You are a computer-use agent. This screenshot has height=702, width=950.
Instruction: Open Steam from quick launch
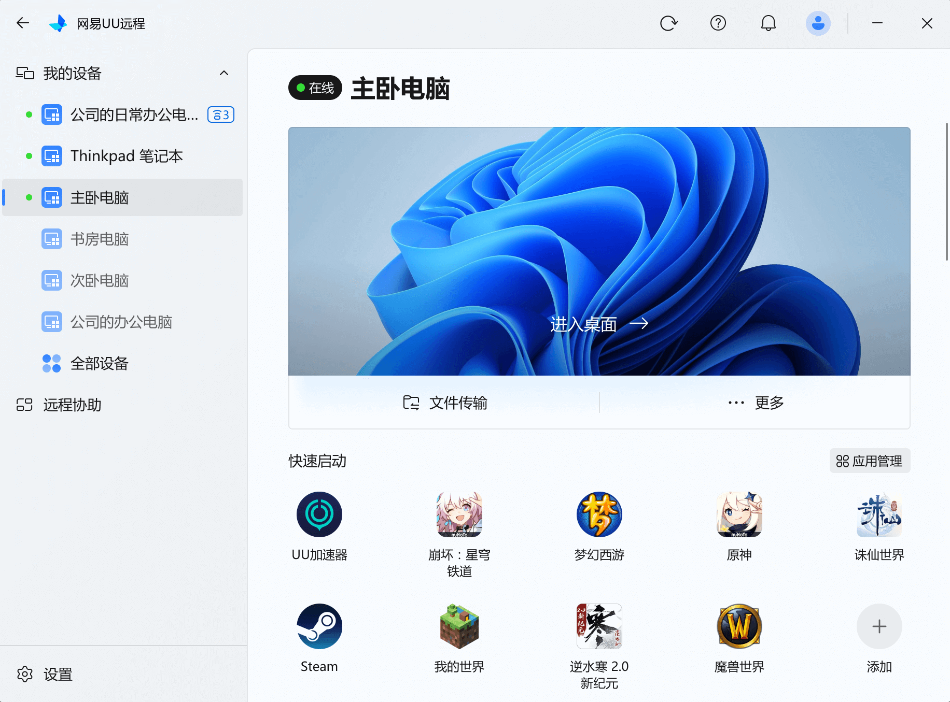[319, 626]
